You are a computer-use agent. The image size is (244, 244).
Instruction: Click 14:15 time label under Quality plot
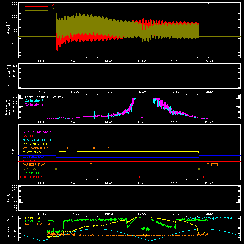[42, 214]
